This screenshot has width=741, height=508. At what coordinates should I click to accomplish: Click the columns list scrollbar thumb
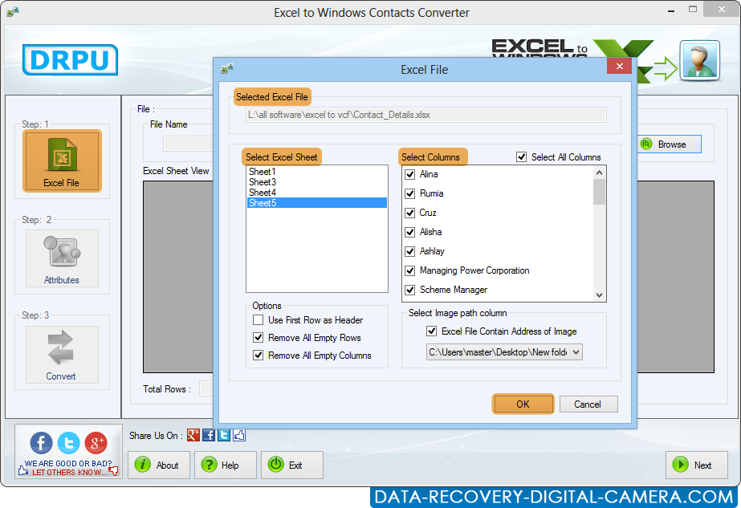point(599,192)
